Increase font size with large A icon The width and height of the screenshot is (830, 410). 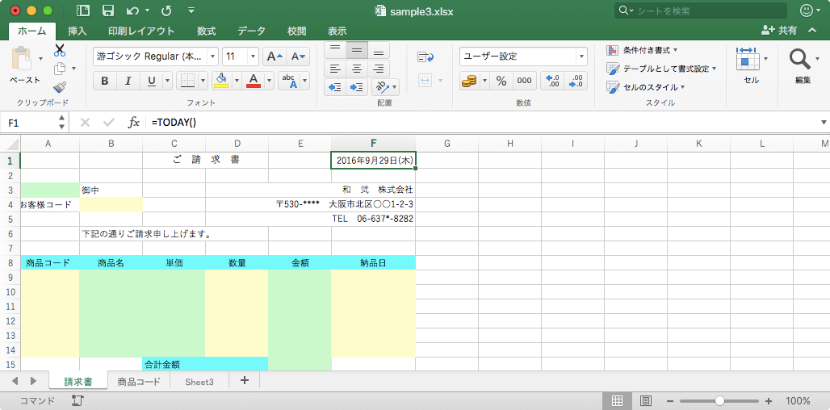point(275,56)
